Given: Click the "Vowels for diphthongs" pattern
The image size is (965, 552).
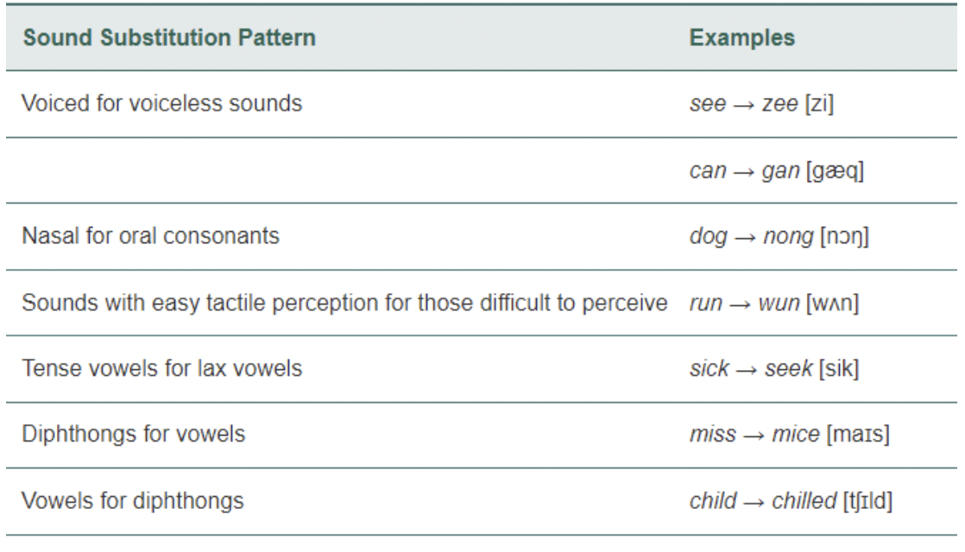Looking at the screenshot, I should [129, 497].
